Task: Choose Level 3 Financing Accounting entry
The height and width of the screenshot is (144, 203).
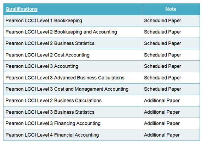Action: (53, 124)
